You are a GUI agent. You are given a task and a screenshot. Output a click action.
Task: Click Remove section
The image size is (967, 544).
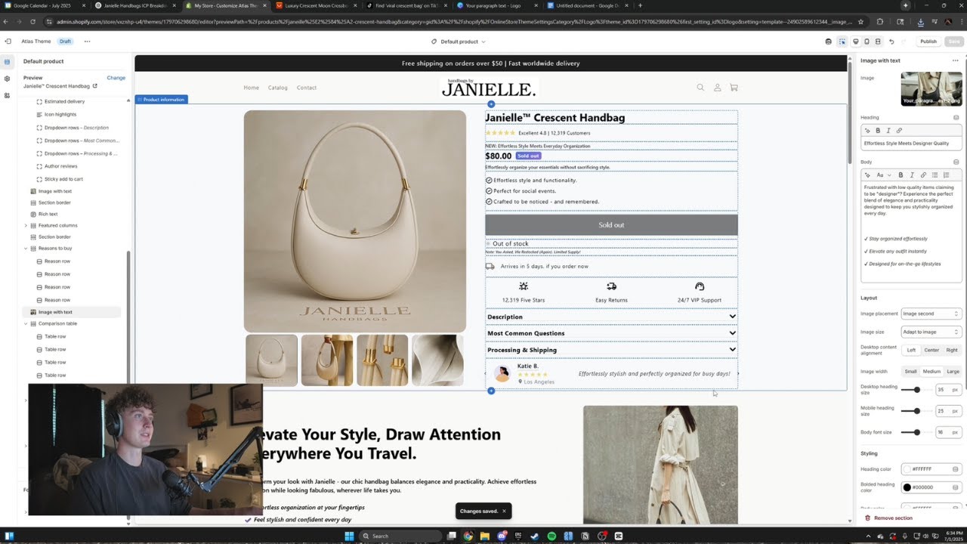pos(889,518)
